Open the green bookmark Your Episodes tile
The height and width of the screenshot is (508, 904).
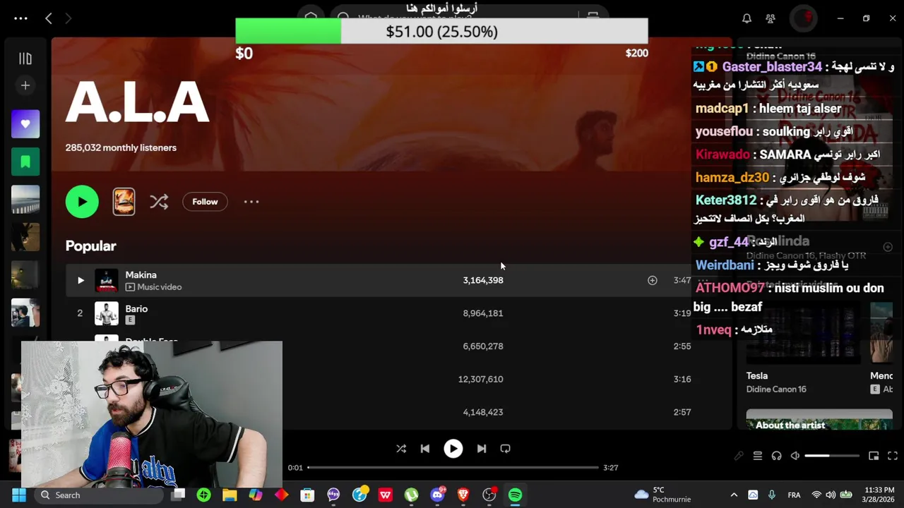[25, 162]
